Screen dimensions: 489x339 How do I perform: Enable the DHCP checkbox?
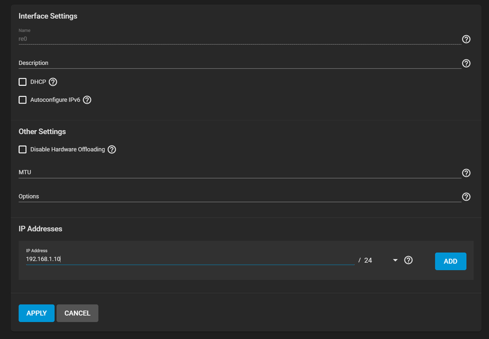click(22, 82)
